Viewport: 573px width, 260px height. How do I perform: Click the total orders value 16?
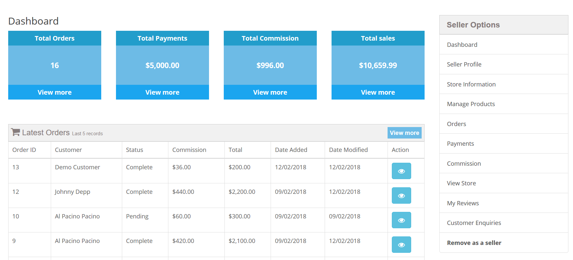pos(55,65)
